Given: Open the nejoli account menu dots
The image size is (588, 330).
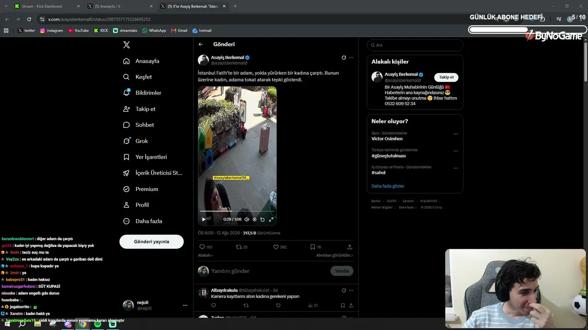Looking at the screenshot, I should pos(185,305).
